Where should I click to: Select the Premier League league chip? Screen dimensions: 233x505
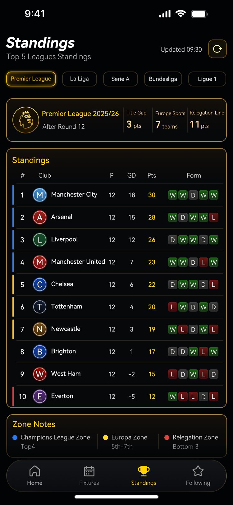[x=31, y=79]
